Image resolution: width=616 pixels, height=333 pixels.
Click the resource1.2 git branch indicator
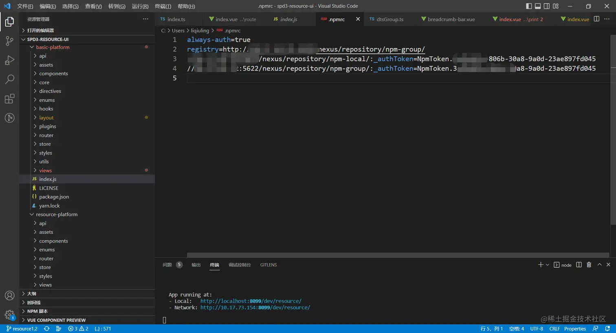tap(22, 329)
